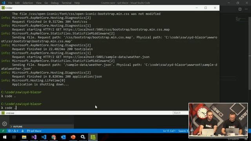Open the gears settings app on taskbar
The width and height of the screenshot is (251, 141).
83,137
